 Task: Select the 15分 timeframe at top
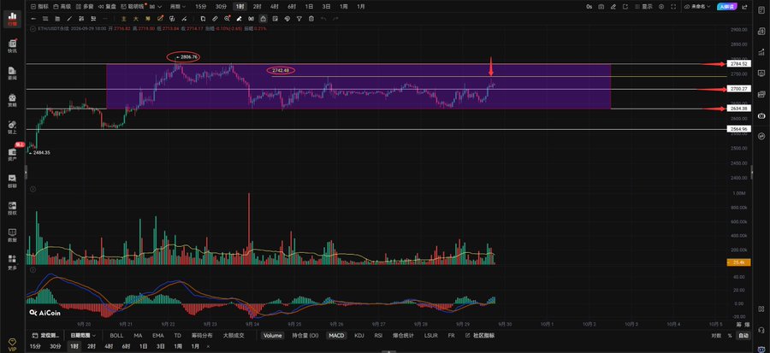200,7
